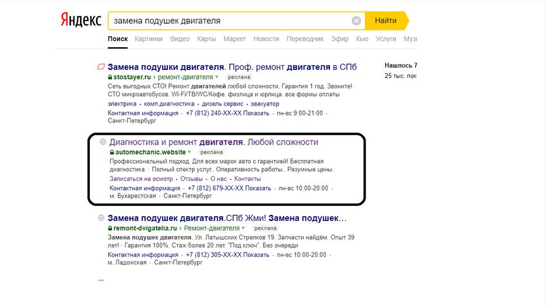The height and width of the screenshot is (306, 545).
Task: Click the Ремонт-двигателя path after remont-dvigatelia.ru
Action: tap(212, 228)
